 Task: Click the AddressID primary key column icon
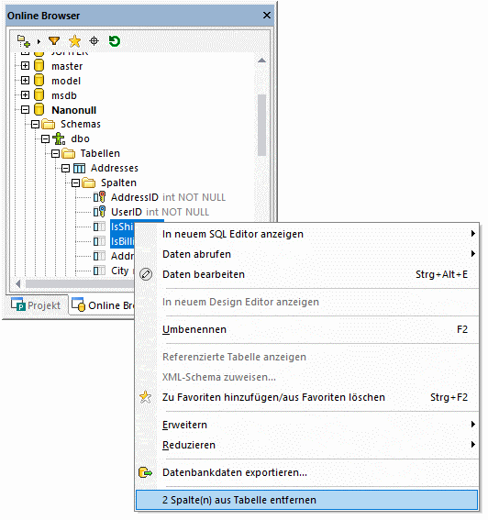coord(99,197)
